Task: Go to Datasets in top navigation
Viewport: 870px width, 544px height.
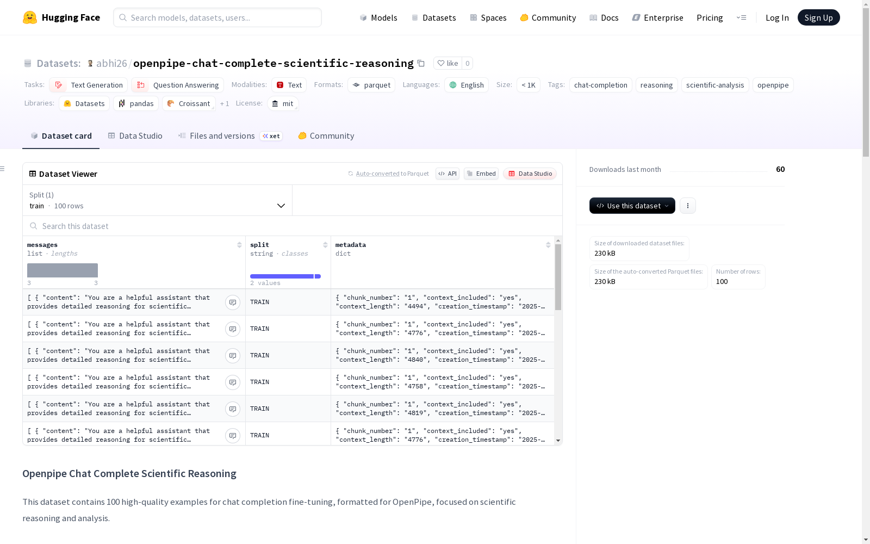Action: click(433, 17)
